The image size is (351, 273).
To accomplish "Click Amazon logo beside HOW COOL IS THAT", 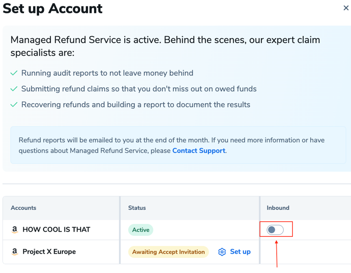I will (15, 229).
